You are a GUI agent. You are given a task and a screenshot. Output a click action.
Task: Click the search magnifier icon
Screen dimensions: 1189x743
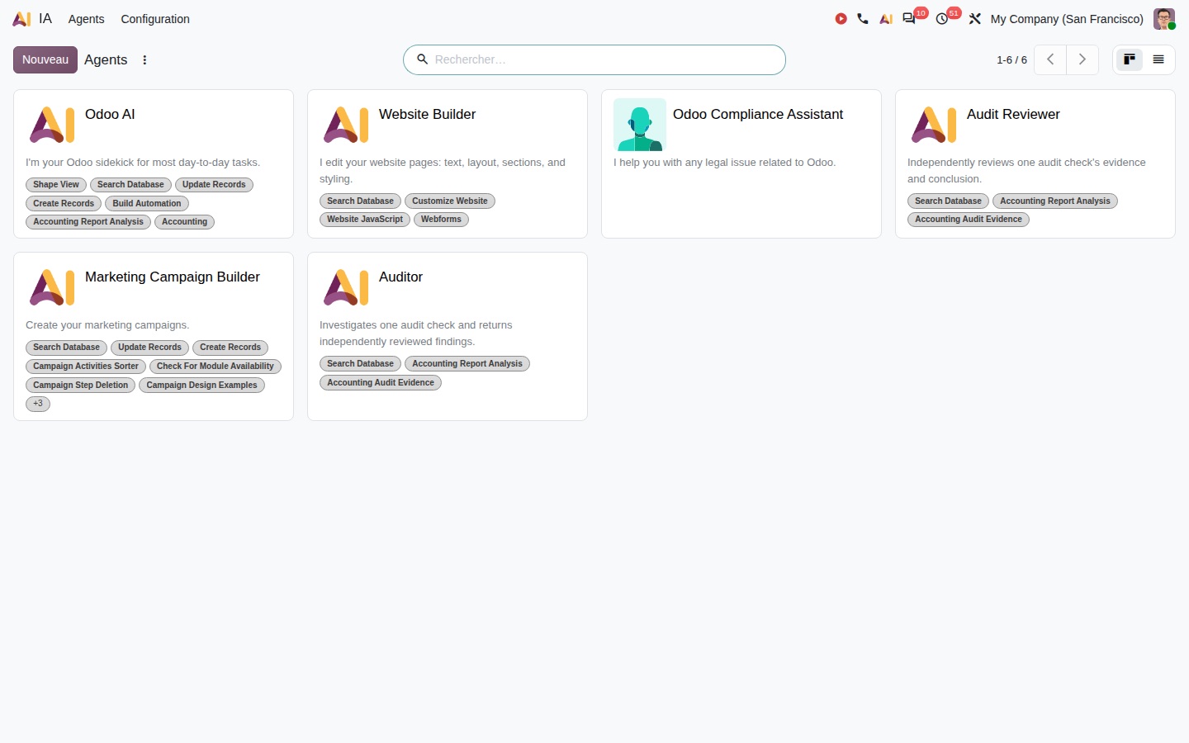click(422, 59)
